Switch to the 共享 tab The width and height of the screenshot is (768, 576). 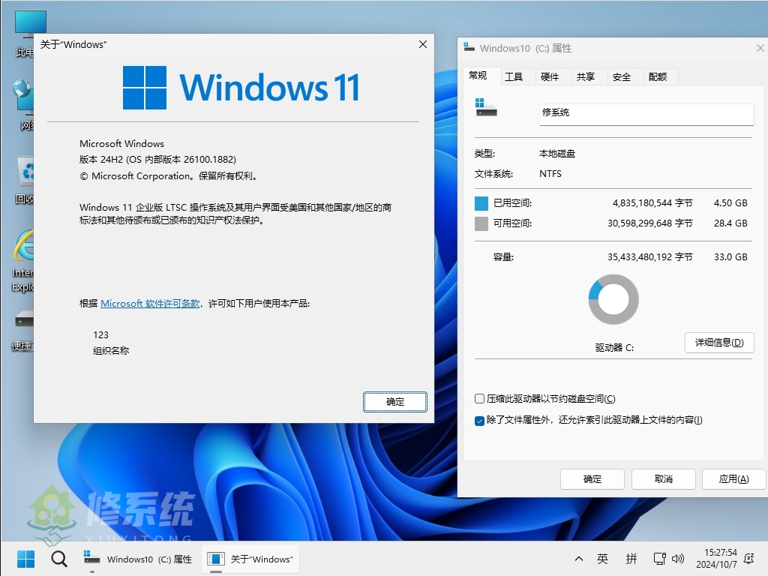(x=585, y=77)
